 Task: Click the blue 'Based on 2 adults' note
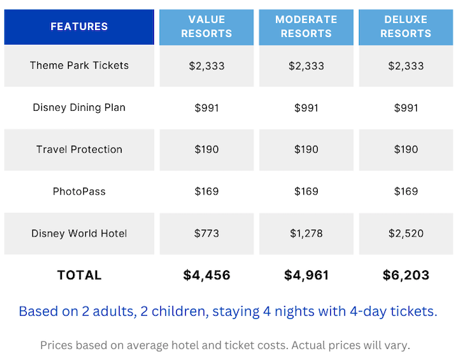[228, 312]
